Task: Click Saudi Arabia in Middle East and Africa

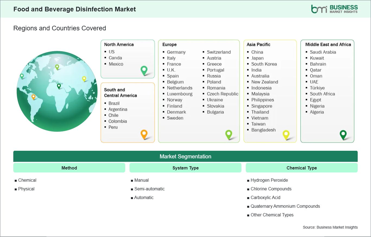Action: [x=323, y=52]
